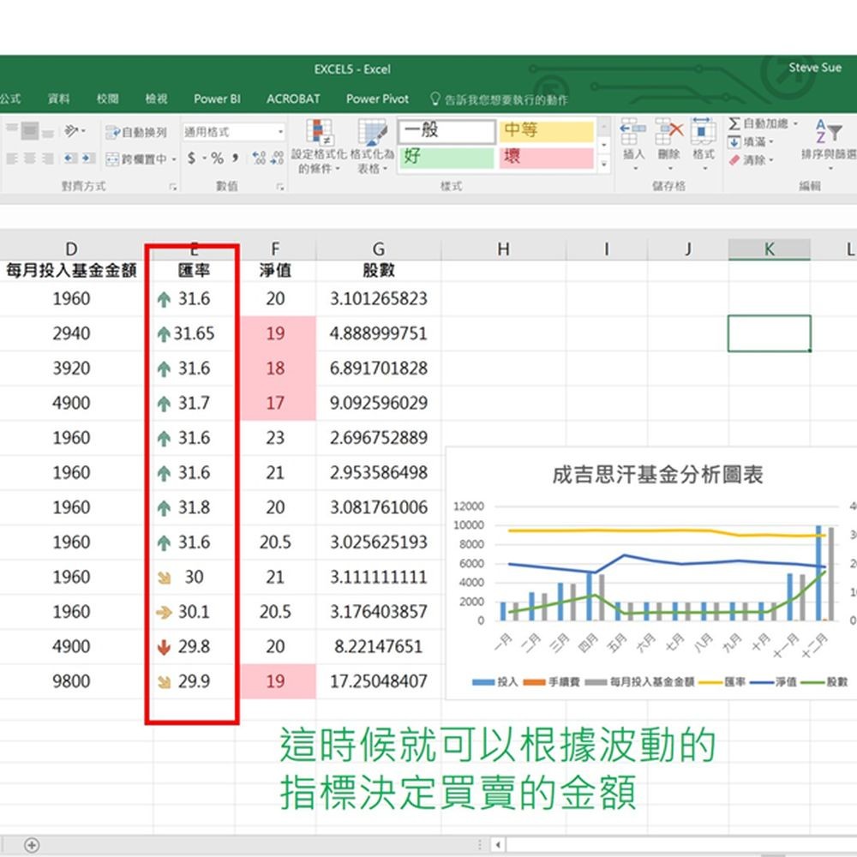Click the decrease indent icon
The image size is (857, 857).
[x=70, y=159]
